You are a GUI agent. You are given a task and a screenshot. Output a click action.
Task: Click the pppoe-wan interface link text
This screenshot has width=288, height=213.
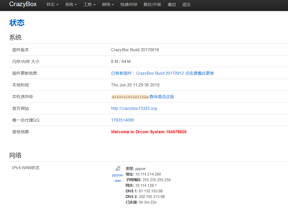(118, 178)
